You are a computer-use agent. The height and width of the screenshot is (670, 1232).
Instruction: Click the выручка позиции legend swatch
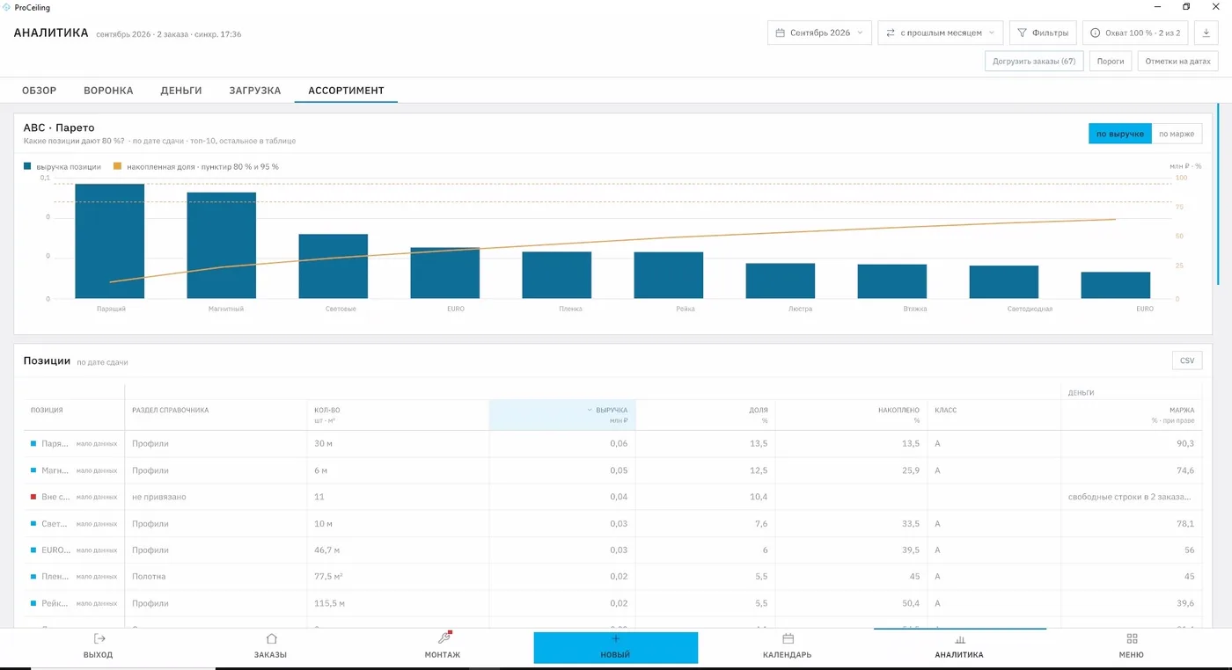pos(27,166)
